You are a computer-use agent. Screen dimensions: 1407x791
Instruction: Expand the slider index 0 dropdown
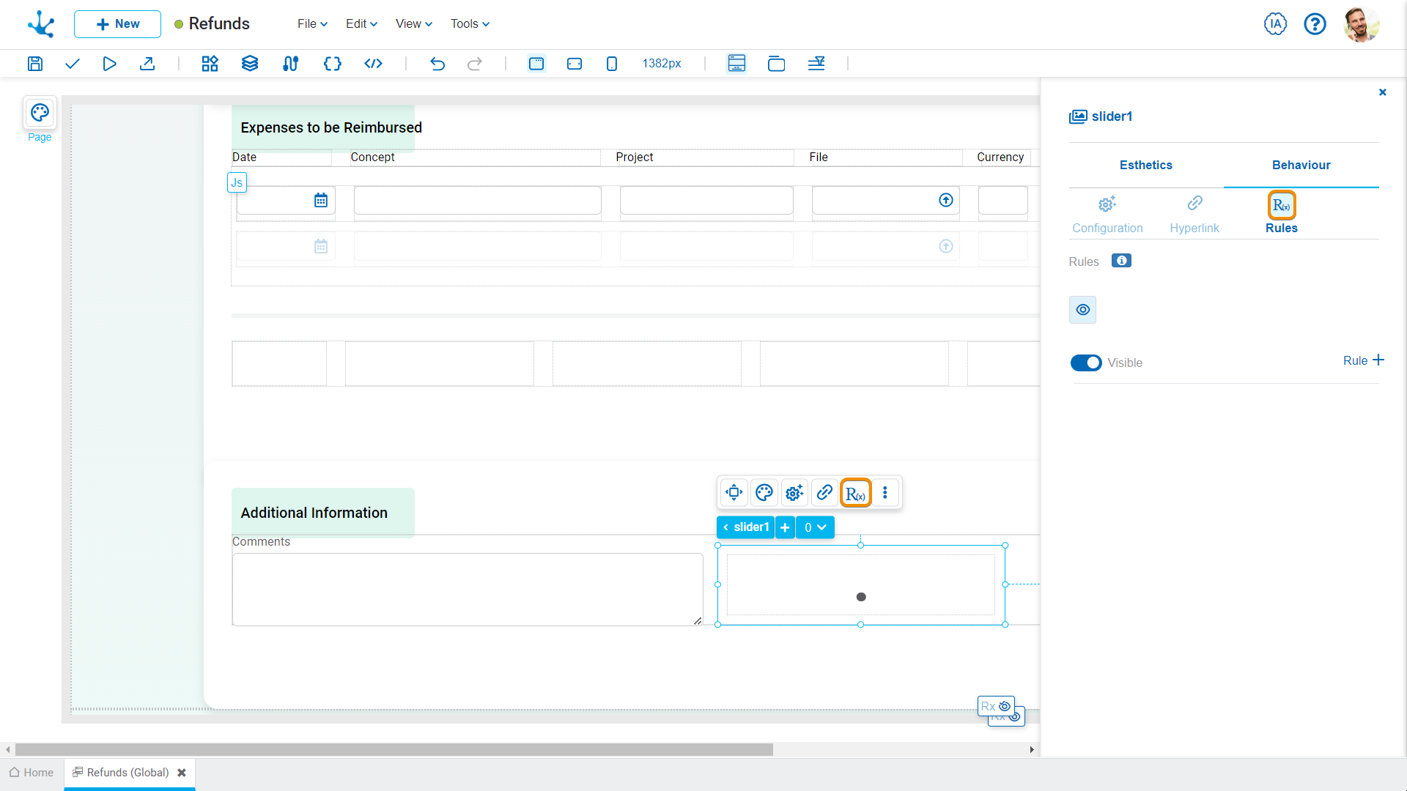pos(815,527)
